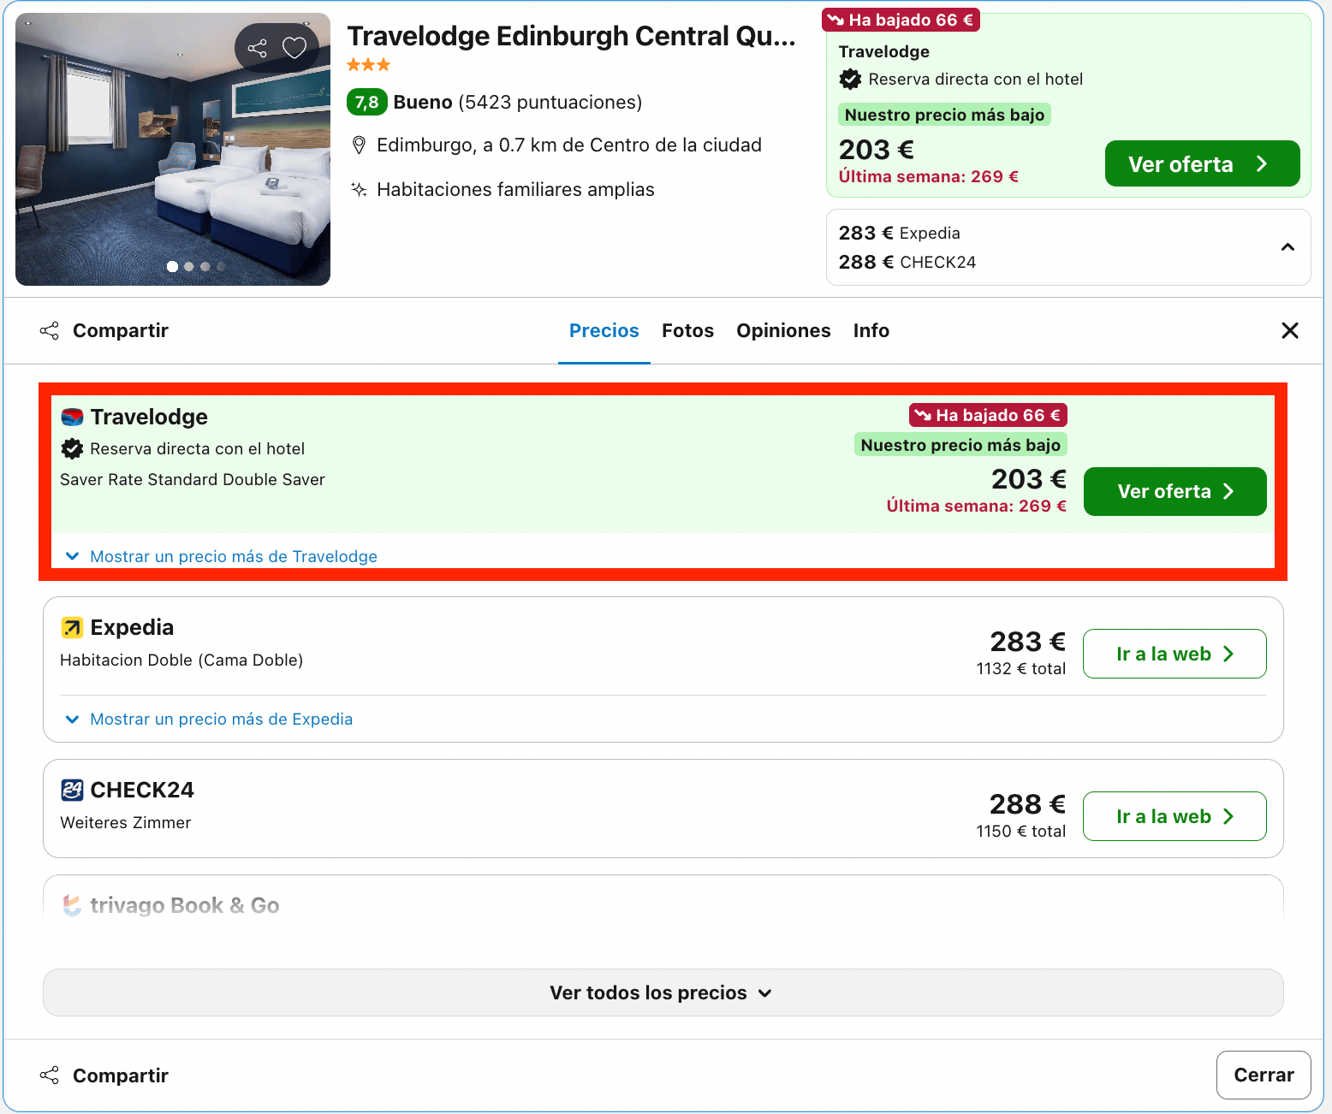
Task: Select the second photo carousel dot
Action: tap(188, 266)
